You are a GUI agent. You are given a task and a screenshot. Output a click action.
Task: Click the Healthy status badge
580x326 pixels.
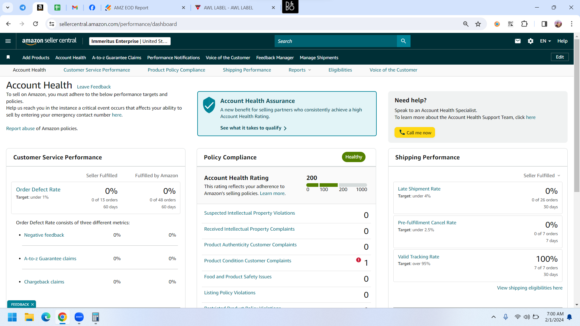tap(354, 157)
